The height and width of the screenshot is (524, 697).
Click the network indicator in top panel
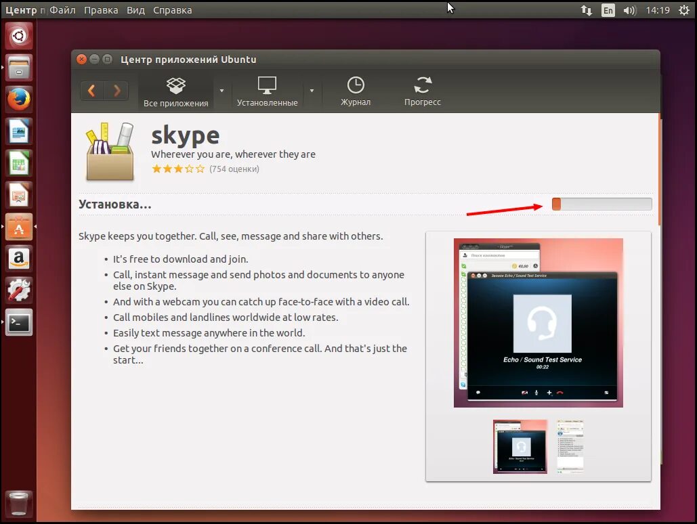(587, 9)
